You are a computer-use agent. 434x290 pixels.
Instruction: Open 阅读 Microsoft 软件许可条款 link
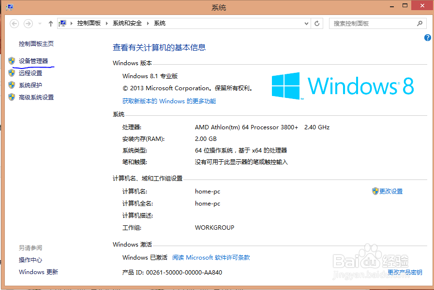coord(211,258)
